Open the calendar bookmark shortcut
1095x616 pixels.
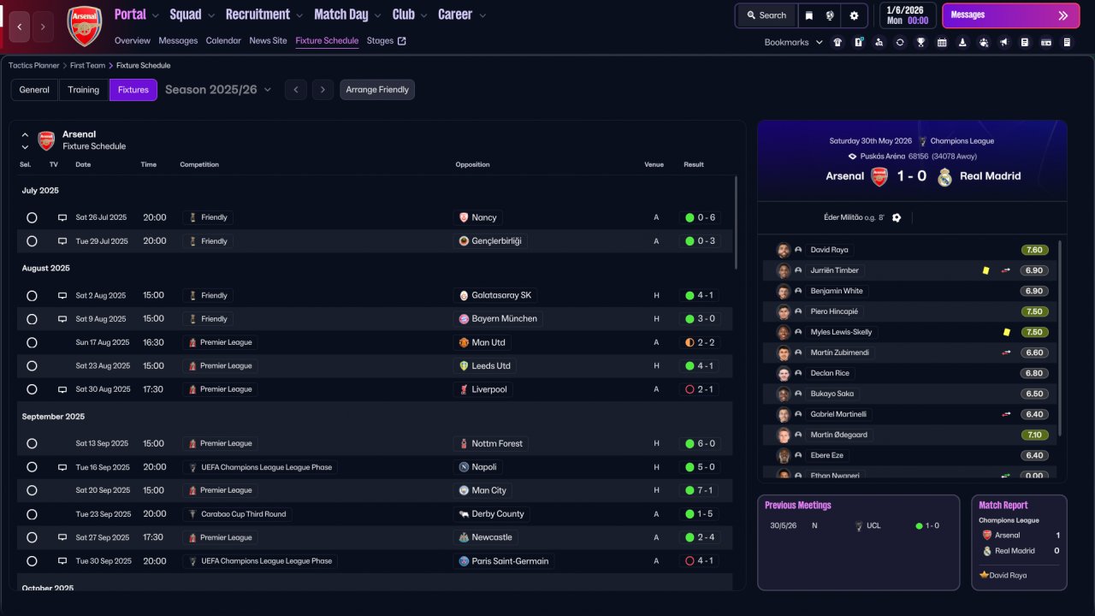pyautogui.click(x=942, y=42)
